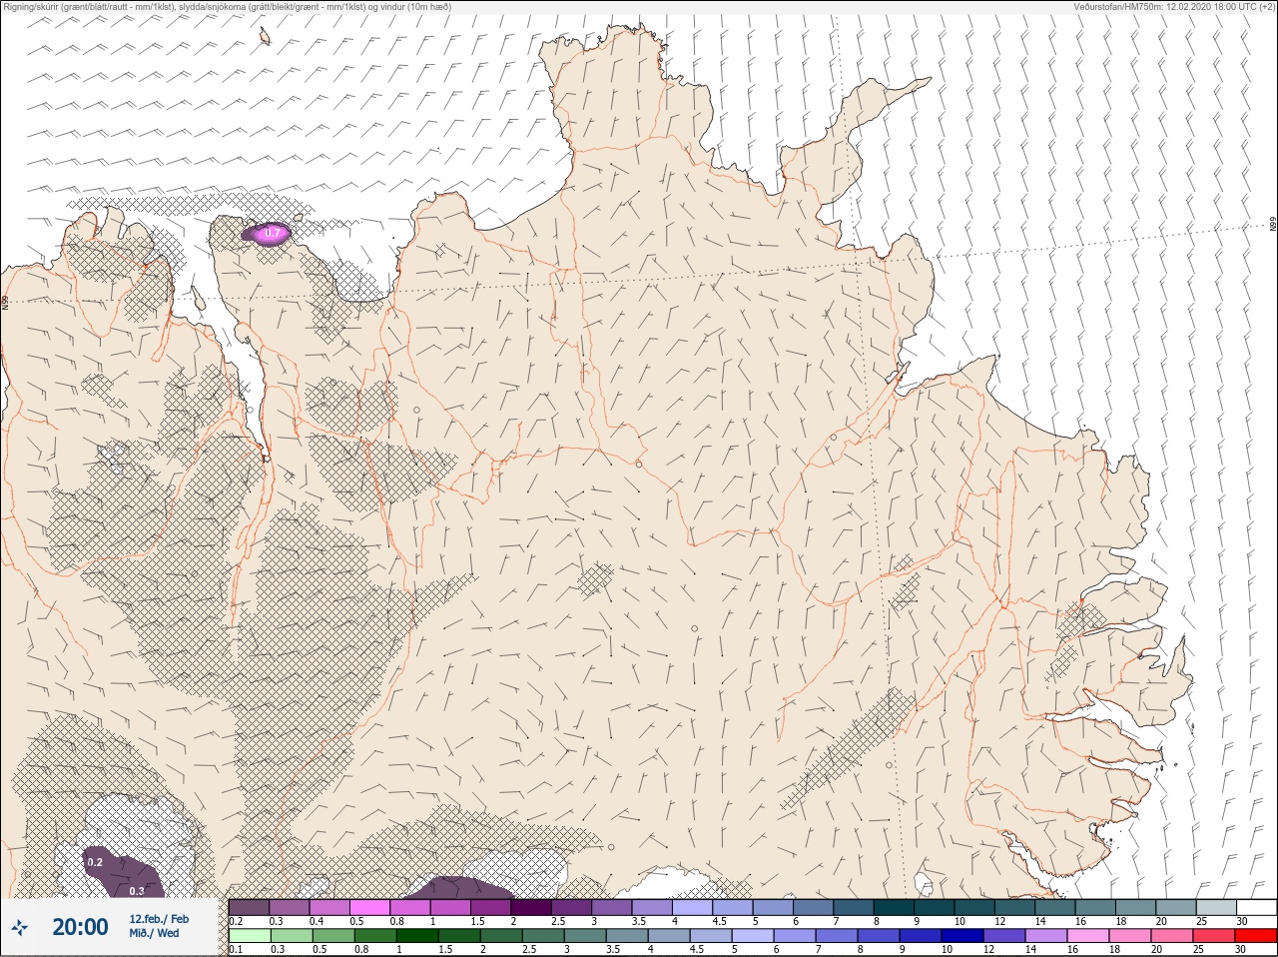This screenshot has height=957, width=1278.
Task: Click the N99 latitude label on the right edge
Action: (1273, 225)
